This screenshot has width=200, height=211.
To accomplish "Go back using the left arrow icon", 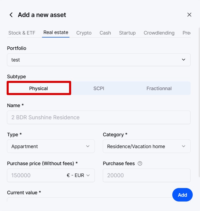I will coord(11,15).
